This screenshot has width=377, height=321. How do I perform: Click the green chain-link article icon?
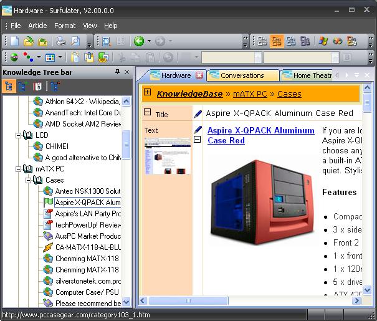coord(103,57)
